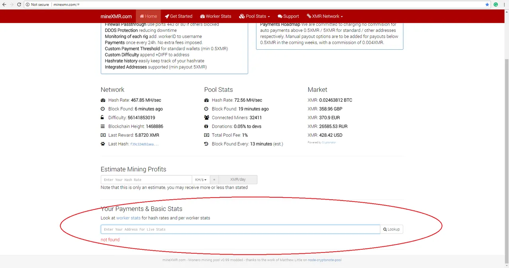Select the XMR price 370.9 EUR
The height and width of the screenshot is (268, 509).
[330, 118]
